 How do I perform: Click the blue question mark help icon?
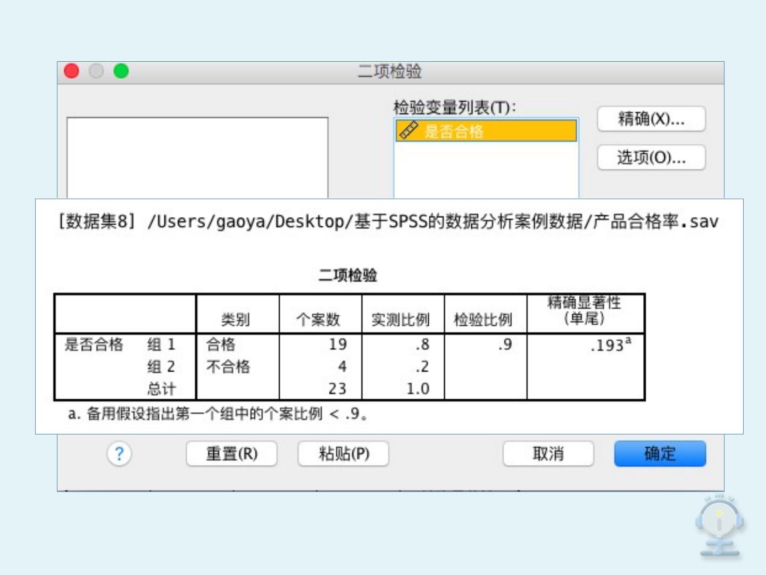pos(119,454)
